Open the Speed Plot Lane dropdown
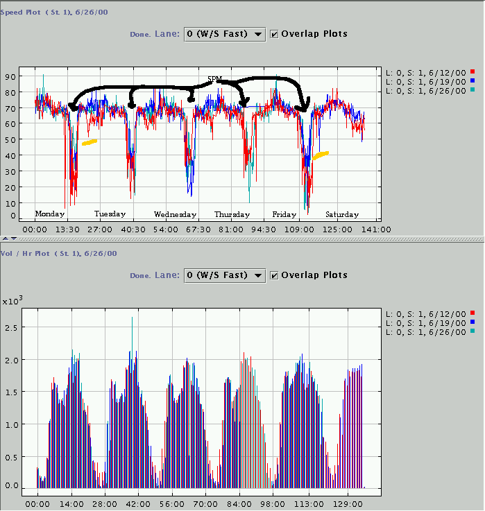This screenshot has width=485, height=511. click(224, 34)
